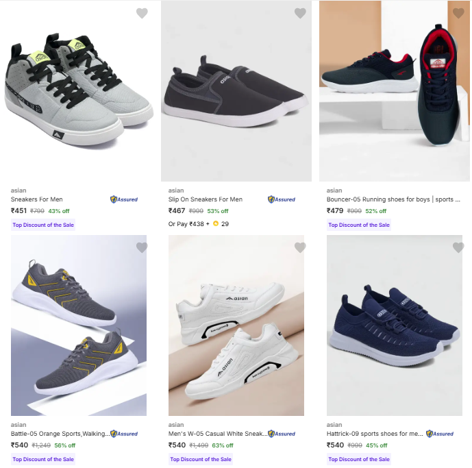Favorite the Battle-05 Orange Sports shoes
This screenshot has width=472, height=468.
pos(142,247)
